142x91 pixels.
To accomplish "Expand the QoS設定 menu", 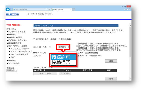I will (12, 60).
